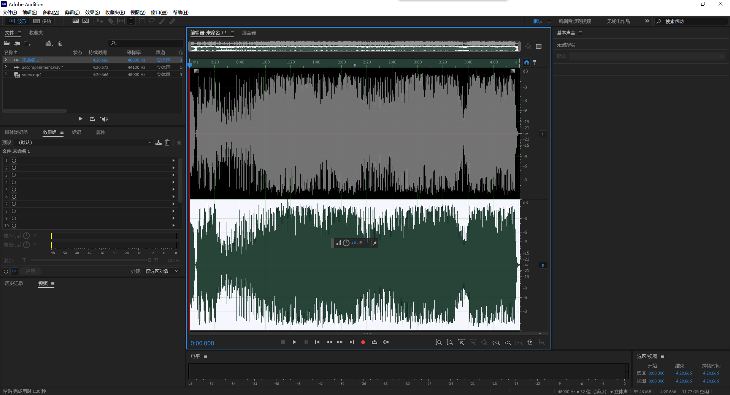Click the Loop Playback transport icon
This screenshot has width=730, height=395.
click(x=374, y=342)
